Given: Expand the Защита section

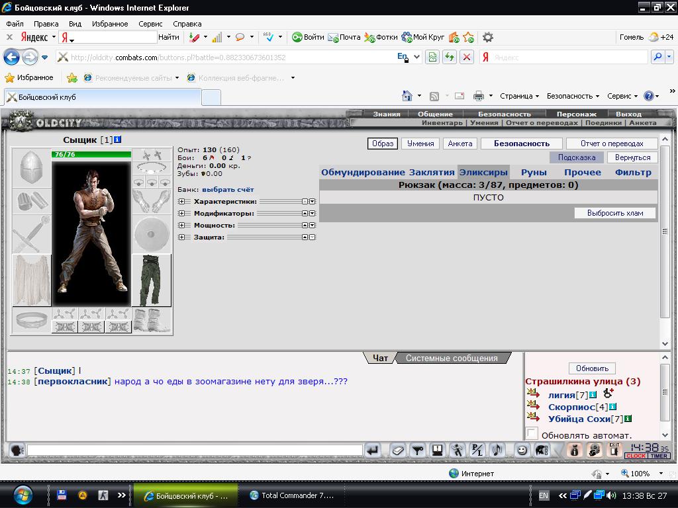Looking at the screenshot, I should pos(181,237).
